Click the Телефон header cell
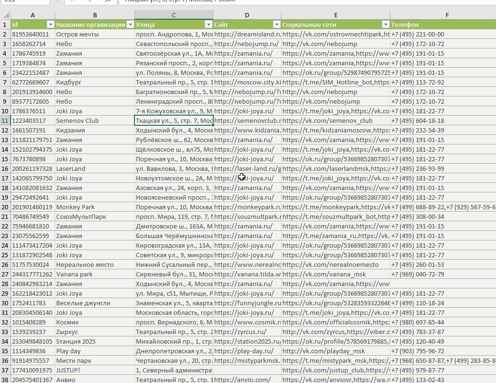 pos(443,24)
